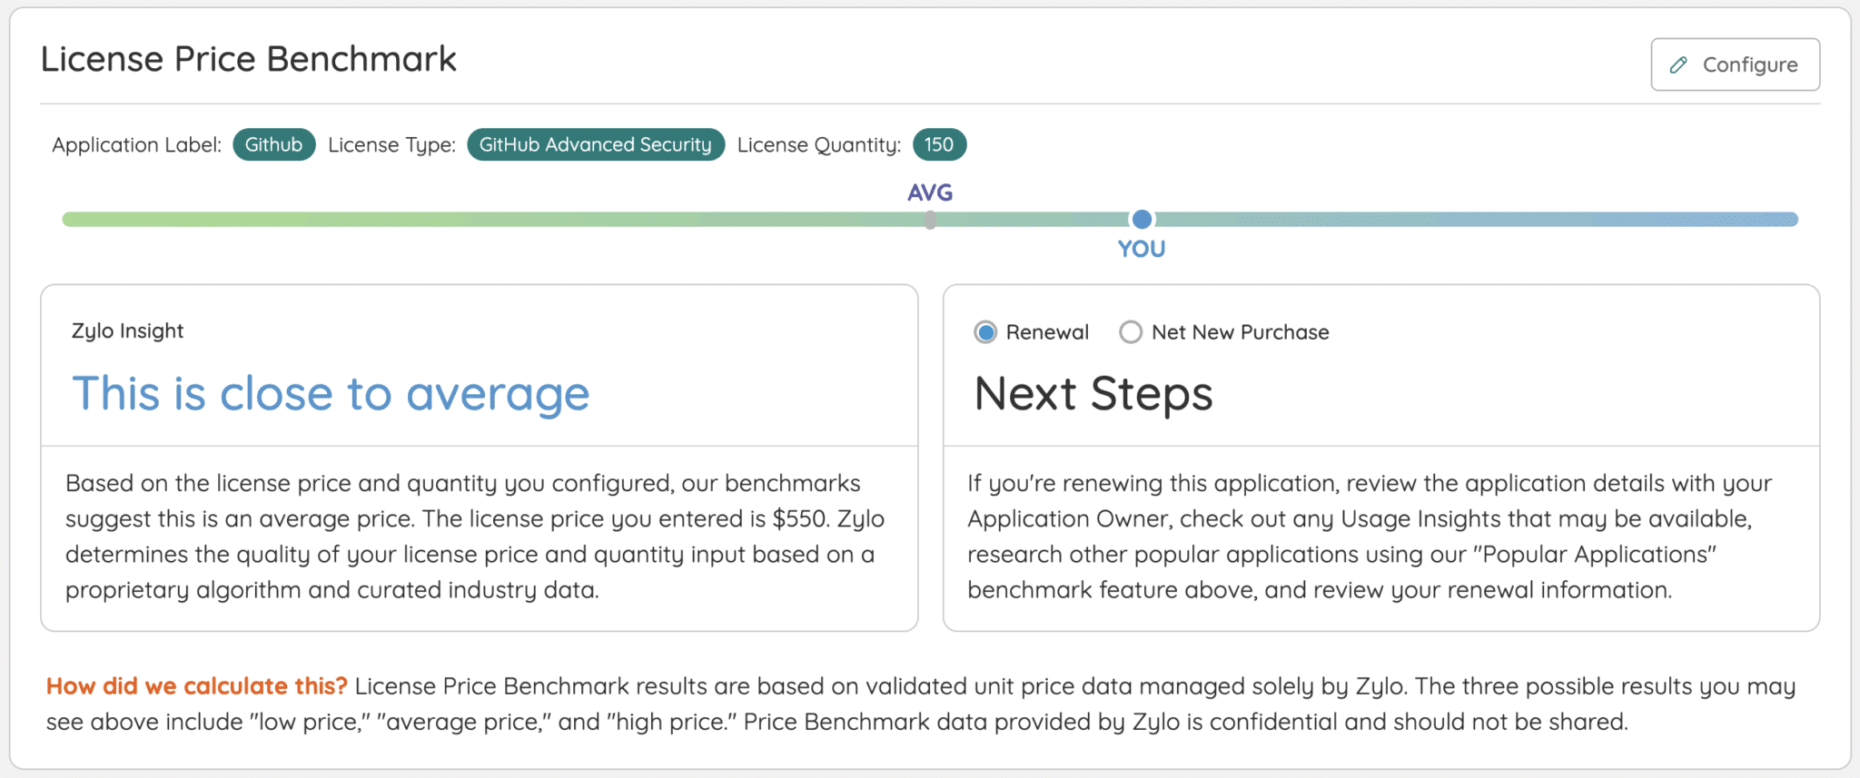Screen dimensions: 1860x778
Task: Expand the License Price Benchmark section
Action: 247,58
